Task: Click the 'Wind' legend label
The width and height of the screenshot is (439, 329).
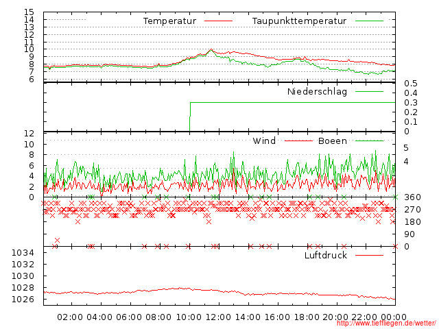Action: coord(264,141)
